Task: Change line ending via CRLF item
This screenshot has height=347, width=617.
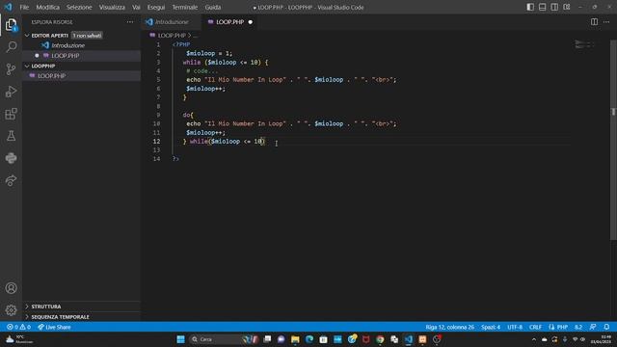Action: point(535,327)
